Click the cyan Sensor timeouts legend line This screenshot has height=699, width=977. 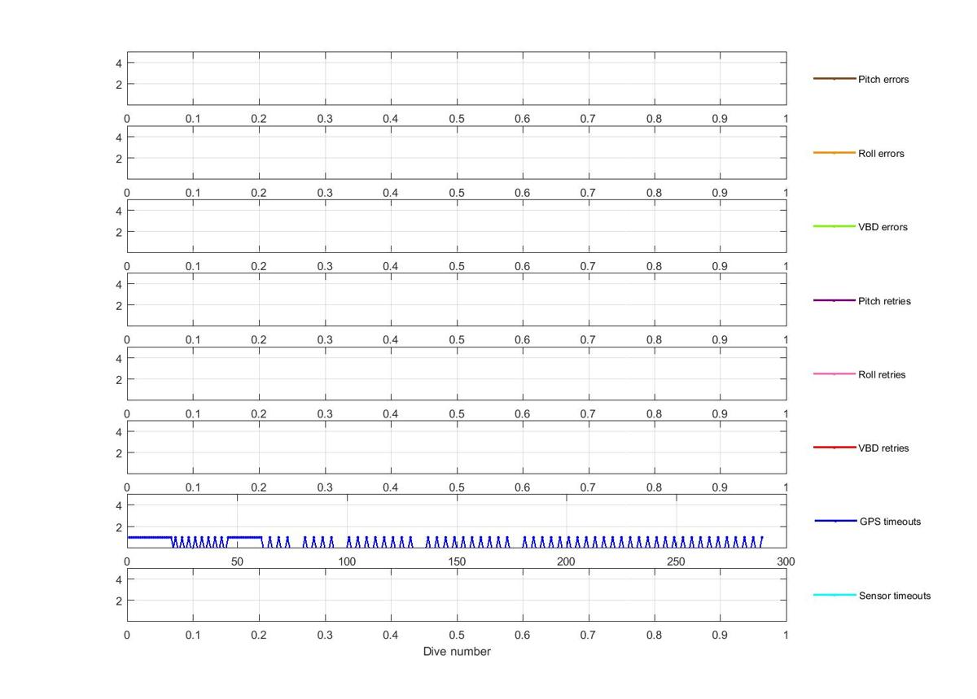835,595
